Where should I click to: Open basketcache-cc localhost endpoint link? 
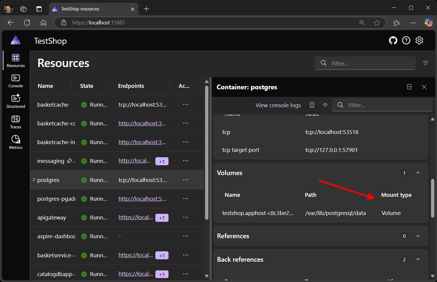[142, 123]
